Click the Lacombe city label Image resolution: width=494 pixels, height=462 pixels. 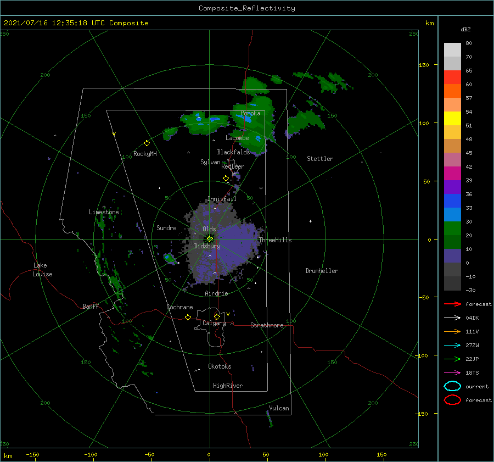pos(237,138)
